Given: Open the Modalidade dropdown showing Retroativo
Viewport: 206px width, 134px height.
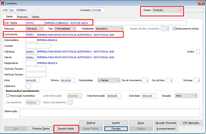Looking at the screenshot, I should pos(109,28).
